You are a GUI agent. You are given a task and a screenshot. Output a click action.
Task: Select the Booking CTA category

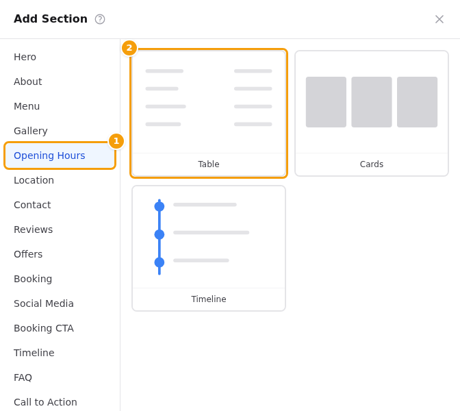(x=60, y=328)
